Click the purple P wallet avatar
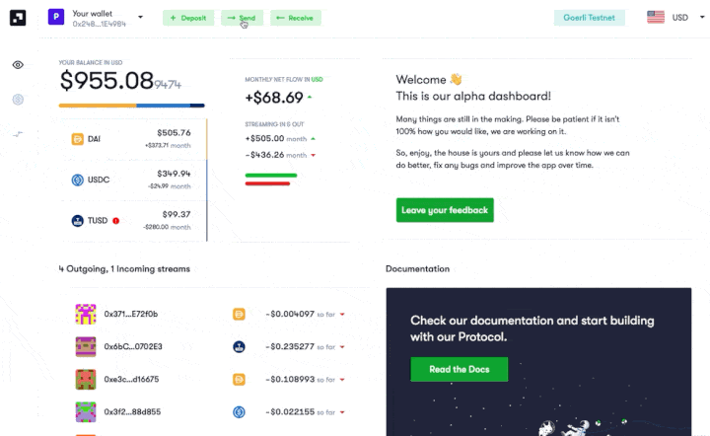The image size is (710, 436). [x=54, y=18]
